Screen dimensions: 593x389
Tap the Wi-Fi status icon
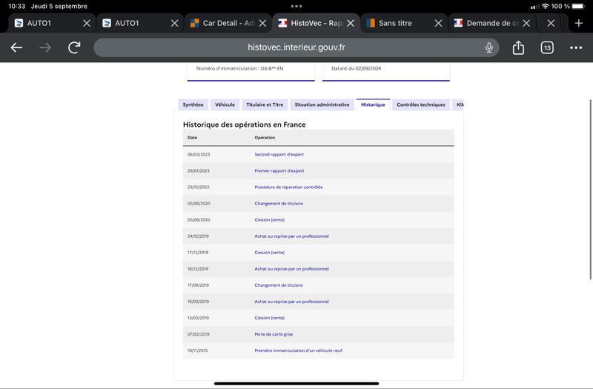coord(545,6)
